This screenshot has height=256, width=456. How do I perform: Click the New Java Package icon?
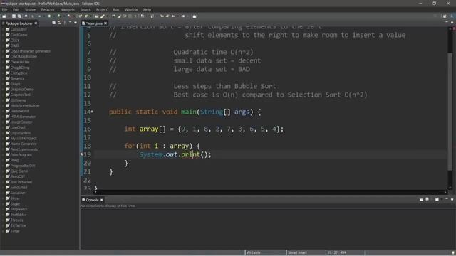81,16
